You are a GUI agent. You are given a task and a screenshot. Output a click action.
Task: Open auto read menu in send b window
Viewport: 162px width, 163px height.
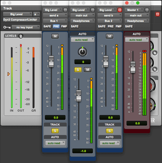coord(110,143)
